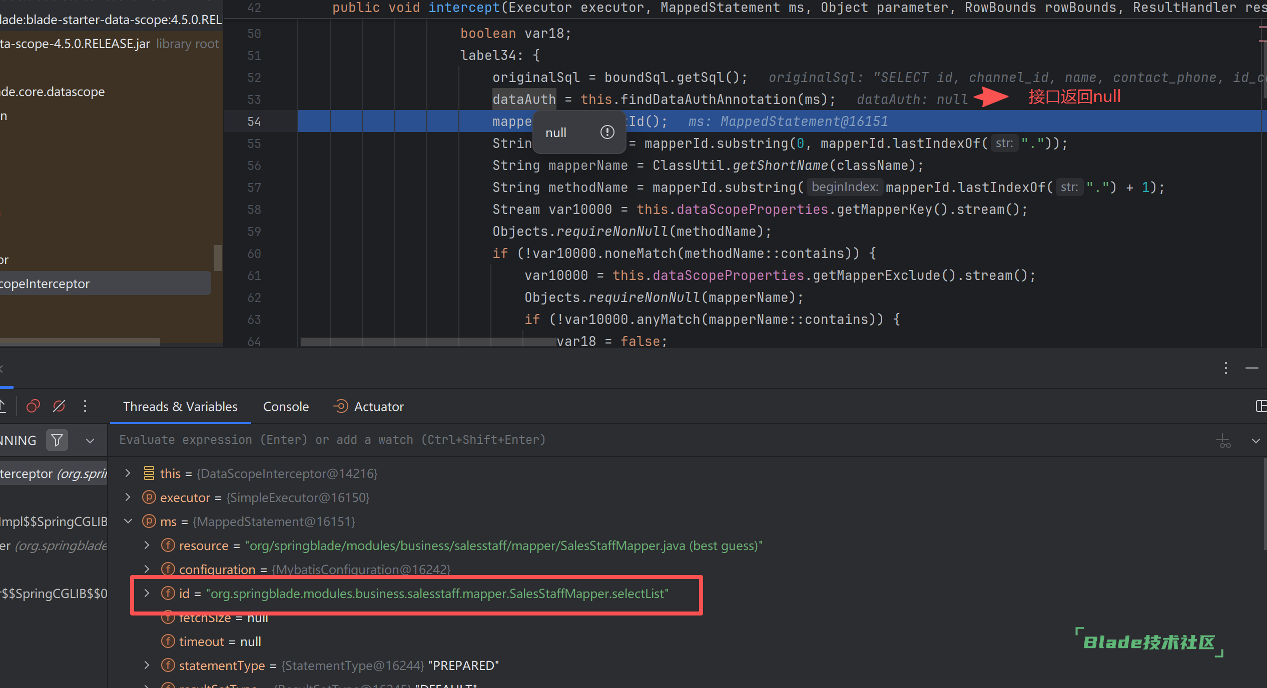Expand the this variable node
1267x688 pixels.
tap(128, 473)
